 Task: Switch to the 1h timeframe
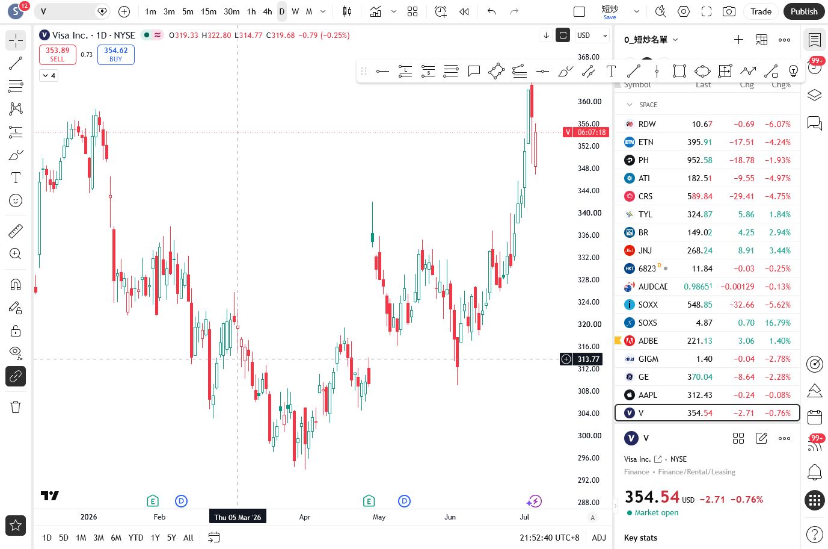pyautogui.click(x=251, y=11)
